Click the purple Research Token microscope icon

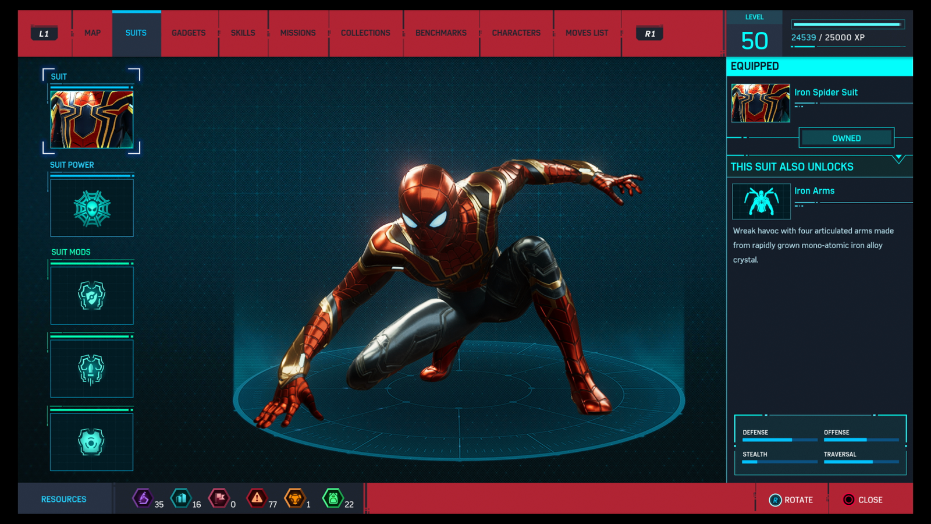click(x=143, y=498)
